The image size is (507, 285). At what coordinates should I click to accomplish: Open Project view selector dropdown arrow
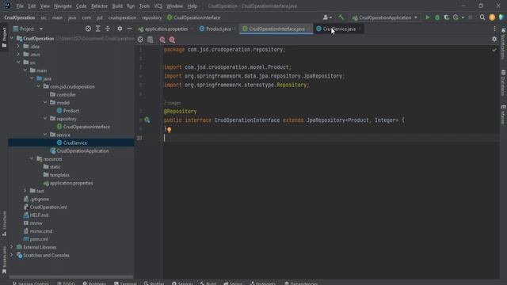pyautogui.click(x=41, y=28)
